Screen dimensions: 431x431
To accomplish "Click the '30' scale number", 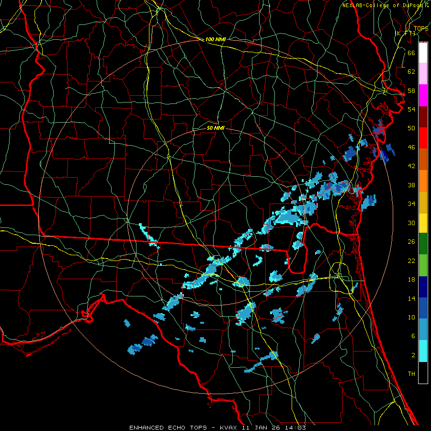I will click(x=411, y=223).
